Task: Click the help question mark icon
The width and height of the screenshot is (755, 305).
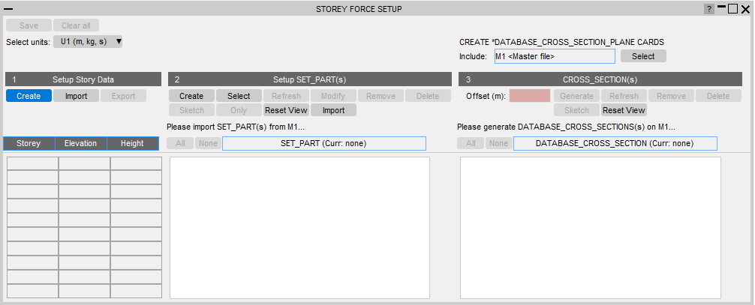Action: (x=708, y=9)
